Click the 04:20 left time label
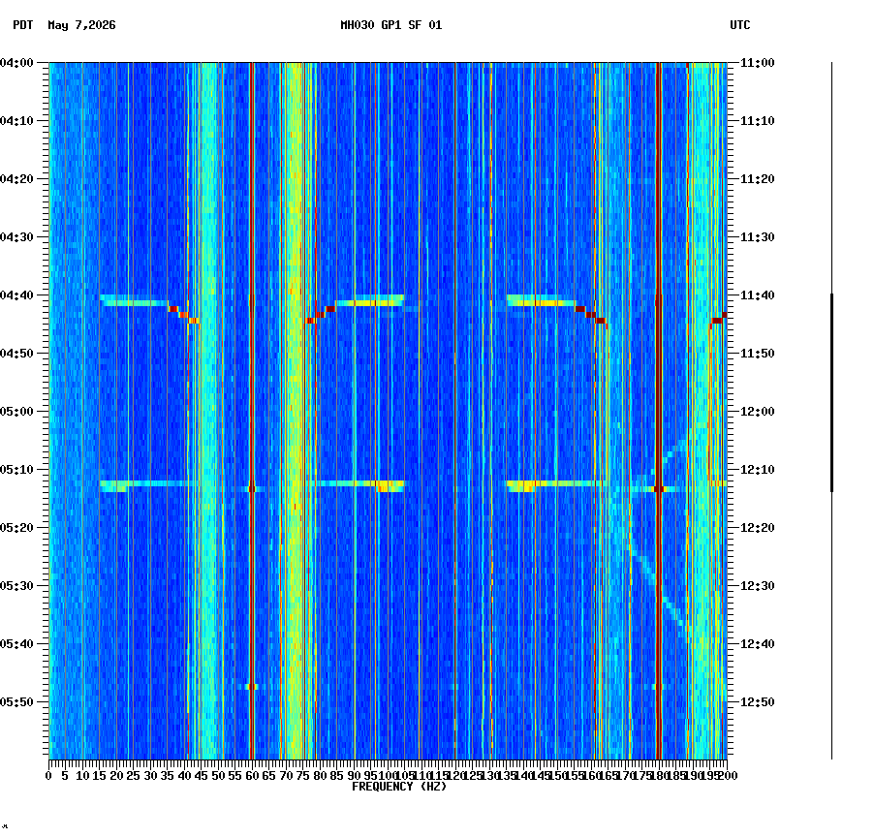Image resolution: width=874 pixels, height=837 pixels. tap(16, 179)
